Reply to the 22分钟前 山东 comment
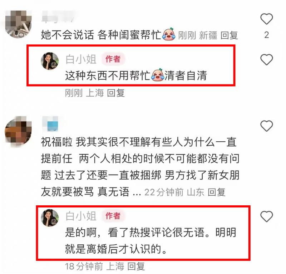 (217, 192)
